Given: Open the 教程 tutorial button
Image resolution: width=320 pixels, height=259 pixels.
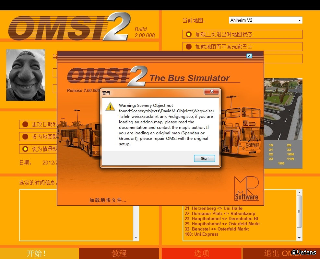Looking at the screenshot, I should point(119,253).
